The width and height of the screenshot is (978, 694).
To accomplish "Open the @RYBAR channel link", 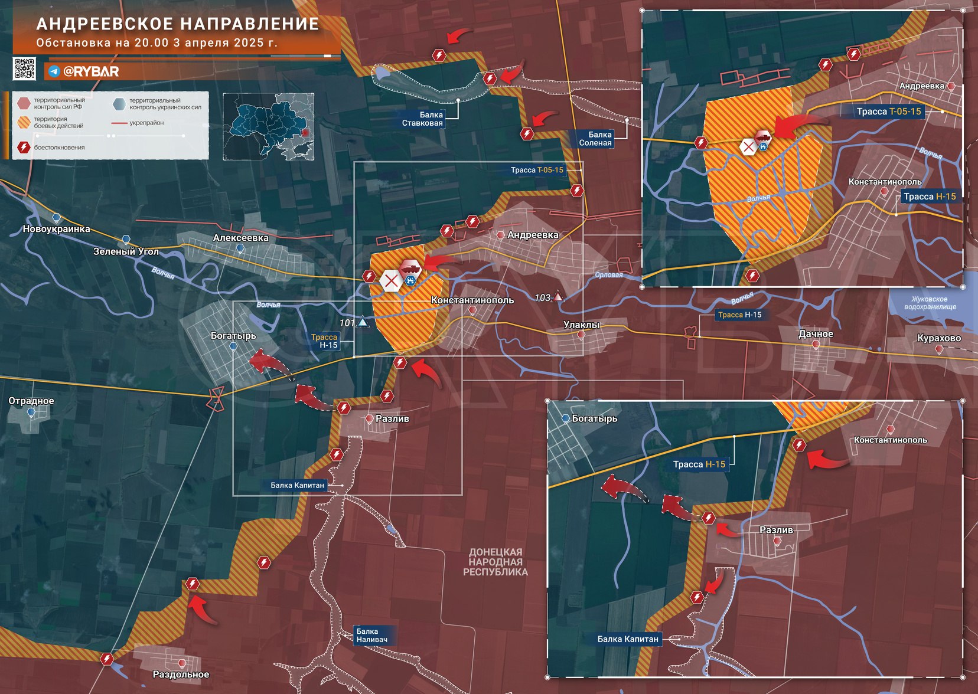I will point(91,71).
